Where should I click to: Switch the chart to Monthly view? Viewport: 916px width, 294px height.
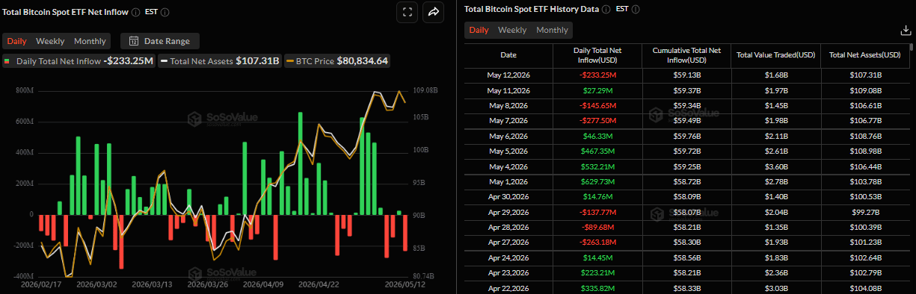click(90, 41)
